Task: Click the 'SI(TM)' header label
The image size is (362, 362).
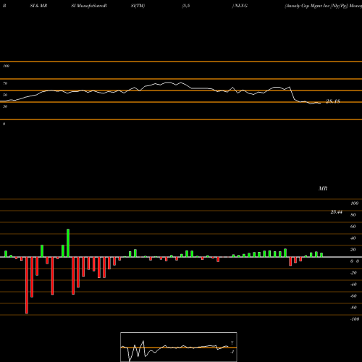Action: click(138, 6)
